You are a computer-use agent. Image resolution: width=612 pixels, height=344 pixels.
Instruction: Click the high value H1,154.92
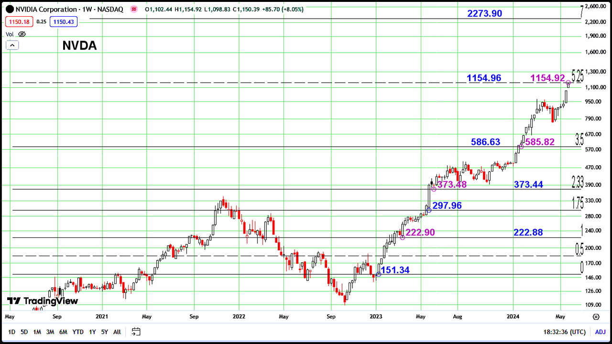[189, 9]
